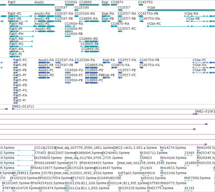The width and height of the screenshot is (215, 192).
Task: Select protein Rab5-PC
Action: [20, 60]
